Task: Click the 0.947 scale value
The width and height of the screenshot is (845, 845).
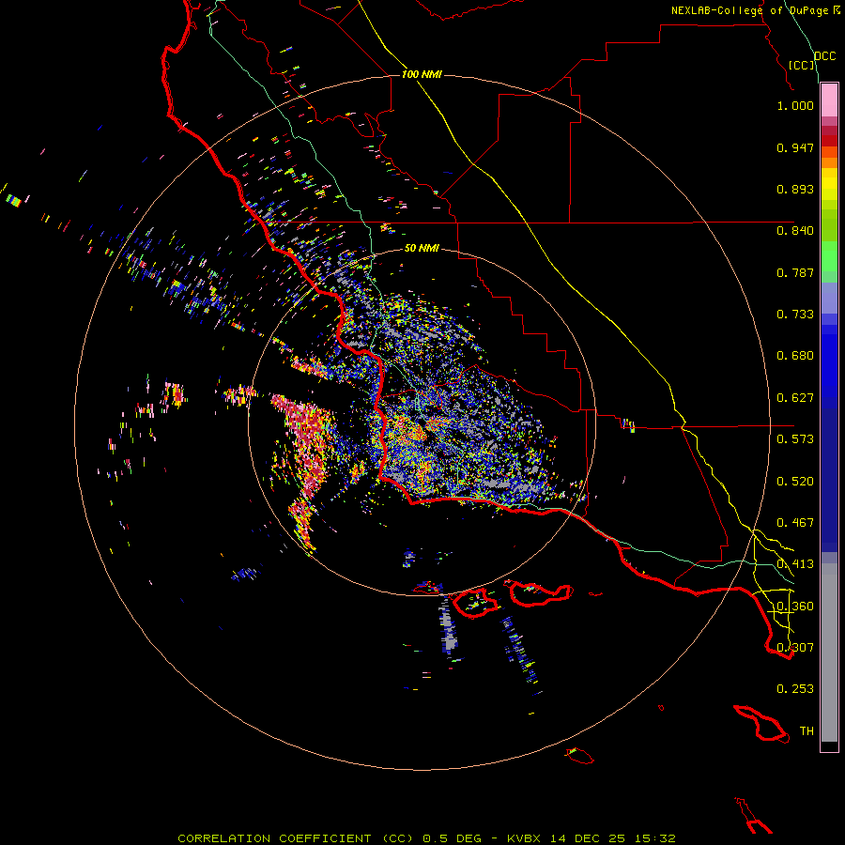Action: [795, 147]
